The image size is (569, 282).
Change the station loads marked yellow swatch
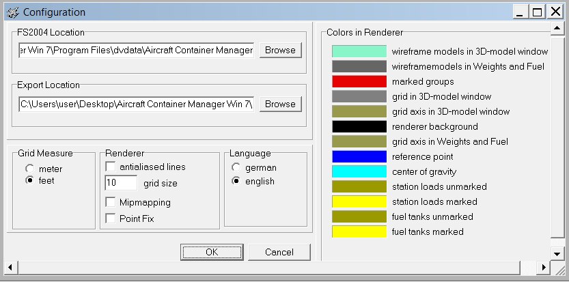(x=359, y=202)
